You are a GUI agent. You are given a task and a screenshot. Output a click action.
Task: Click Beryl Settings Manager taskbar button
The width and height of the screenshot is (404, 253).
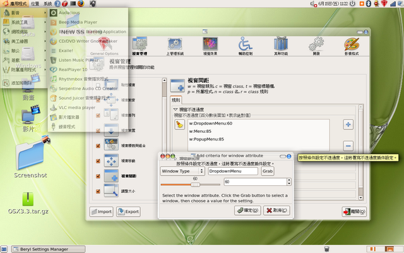[x=48, y=249]
